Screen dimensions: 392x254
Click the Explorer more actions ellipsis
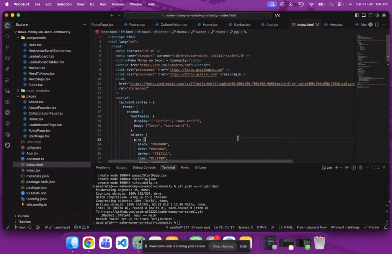click(85, 24)
